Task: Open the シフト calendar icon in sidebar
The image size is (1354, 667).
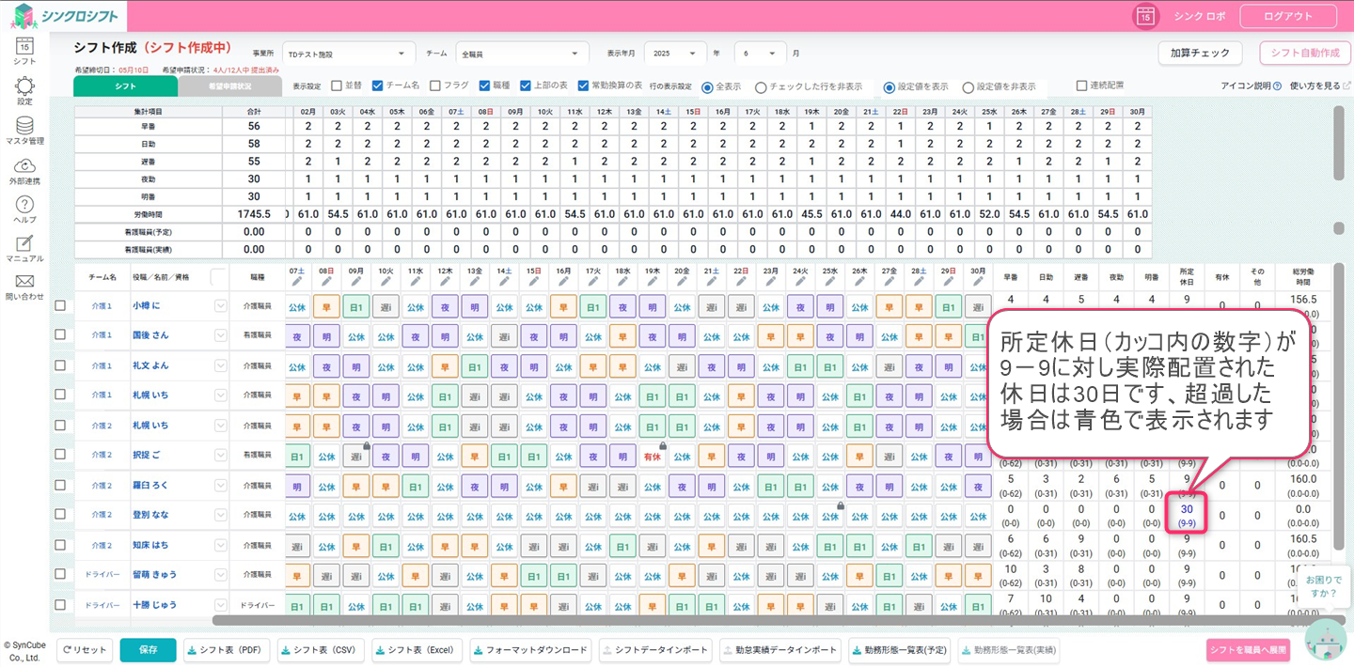Action: pyautogui.click(x=24, y=45)
